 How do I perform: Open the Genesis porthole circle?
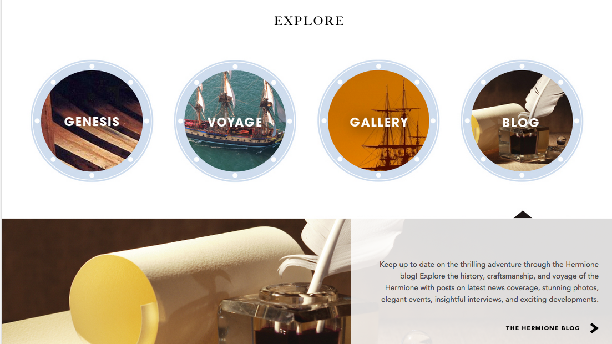[x=92, y=120]
